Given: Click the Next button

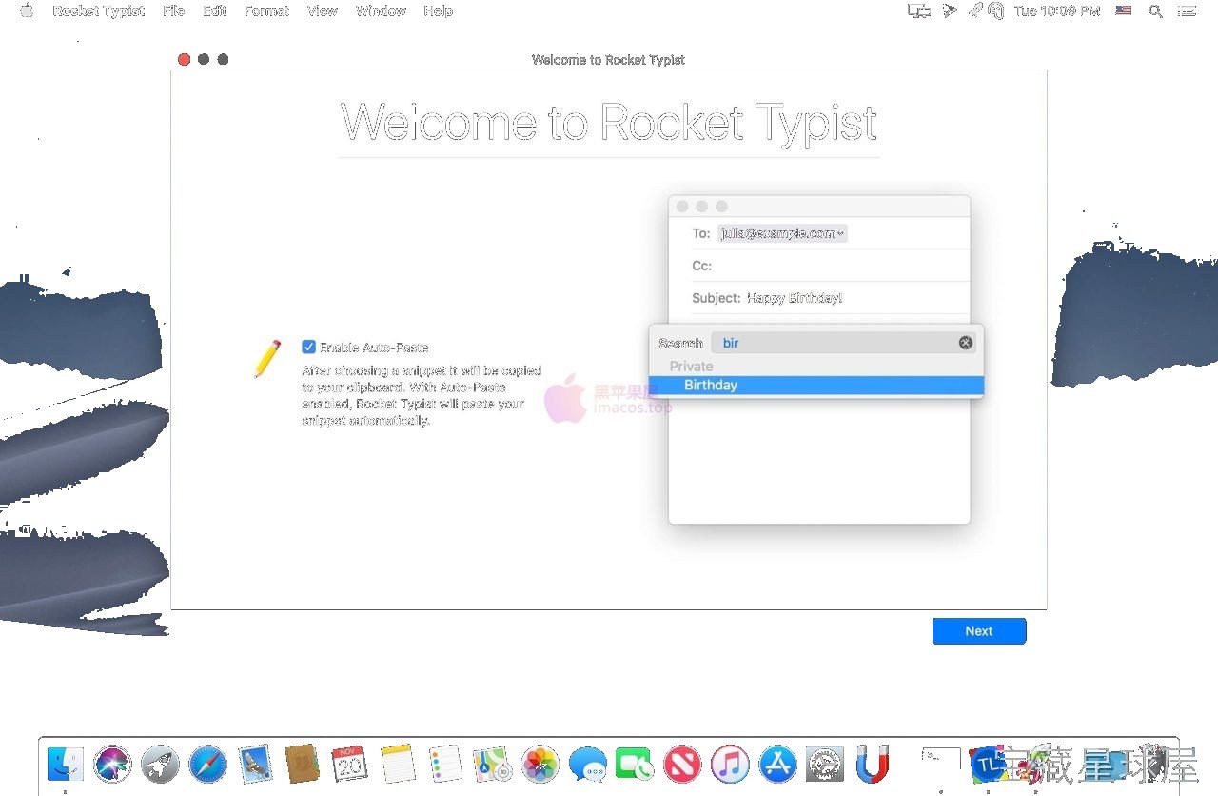Looking at the screenshot, I should pos(979,631).
